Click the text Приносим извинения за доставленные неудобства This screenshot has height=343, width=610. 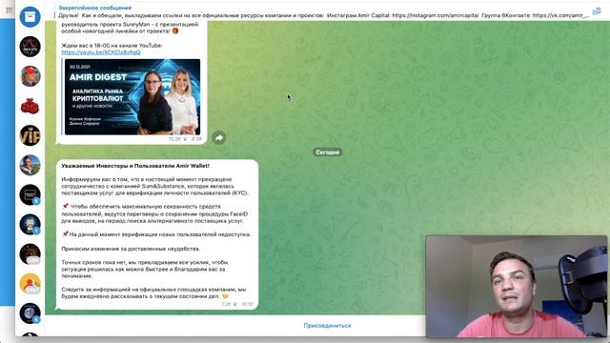click(x=131, y=249)
